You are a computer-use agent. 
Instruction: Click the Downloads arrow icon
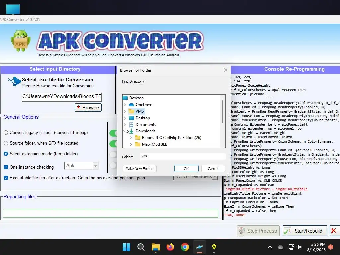pos(131,131)
